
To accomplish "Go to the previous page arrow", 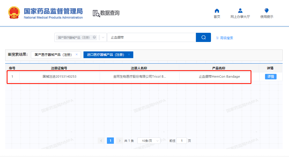I will pos(101,141).
